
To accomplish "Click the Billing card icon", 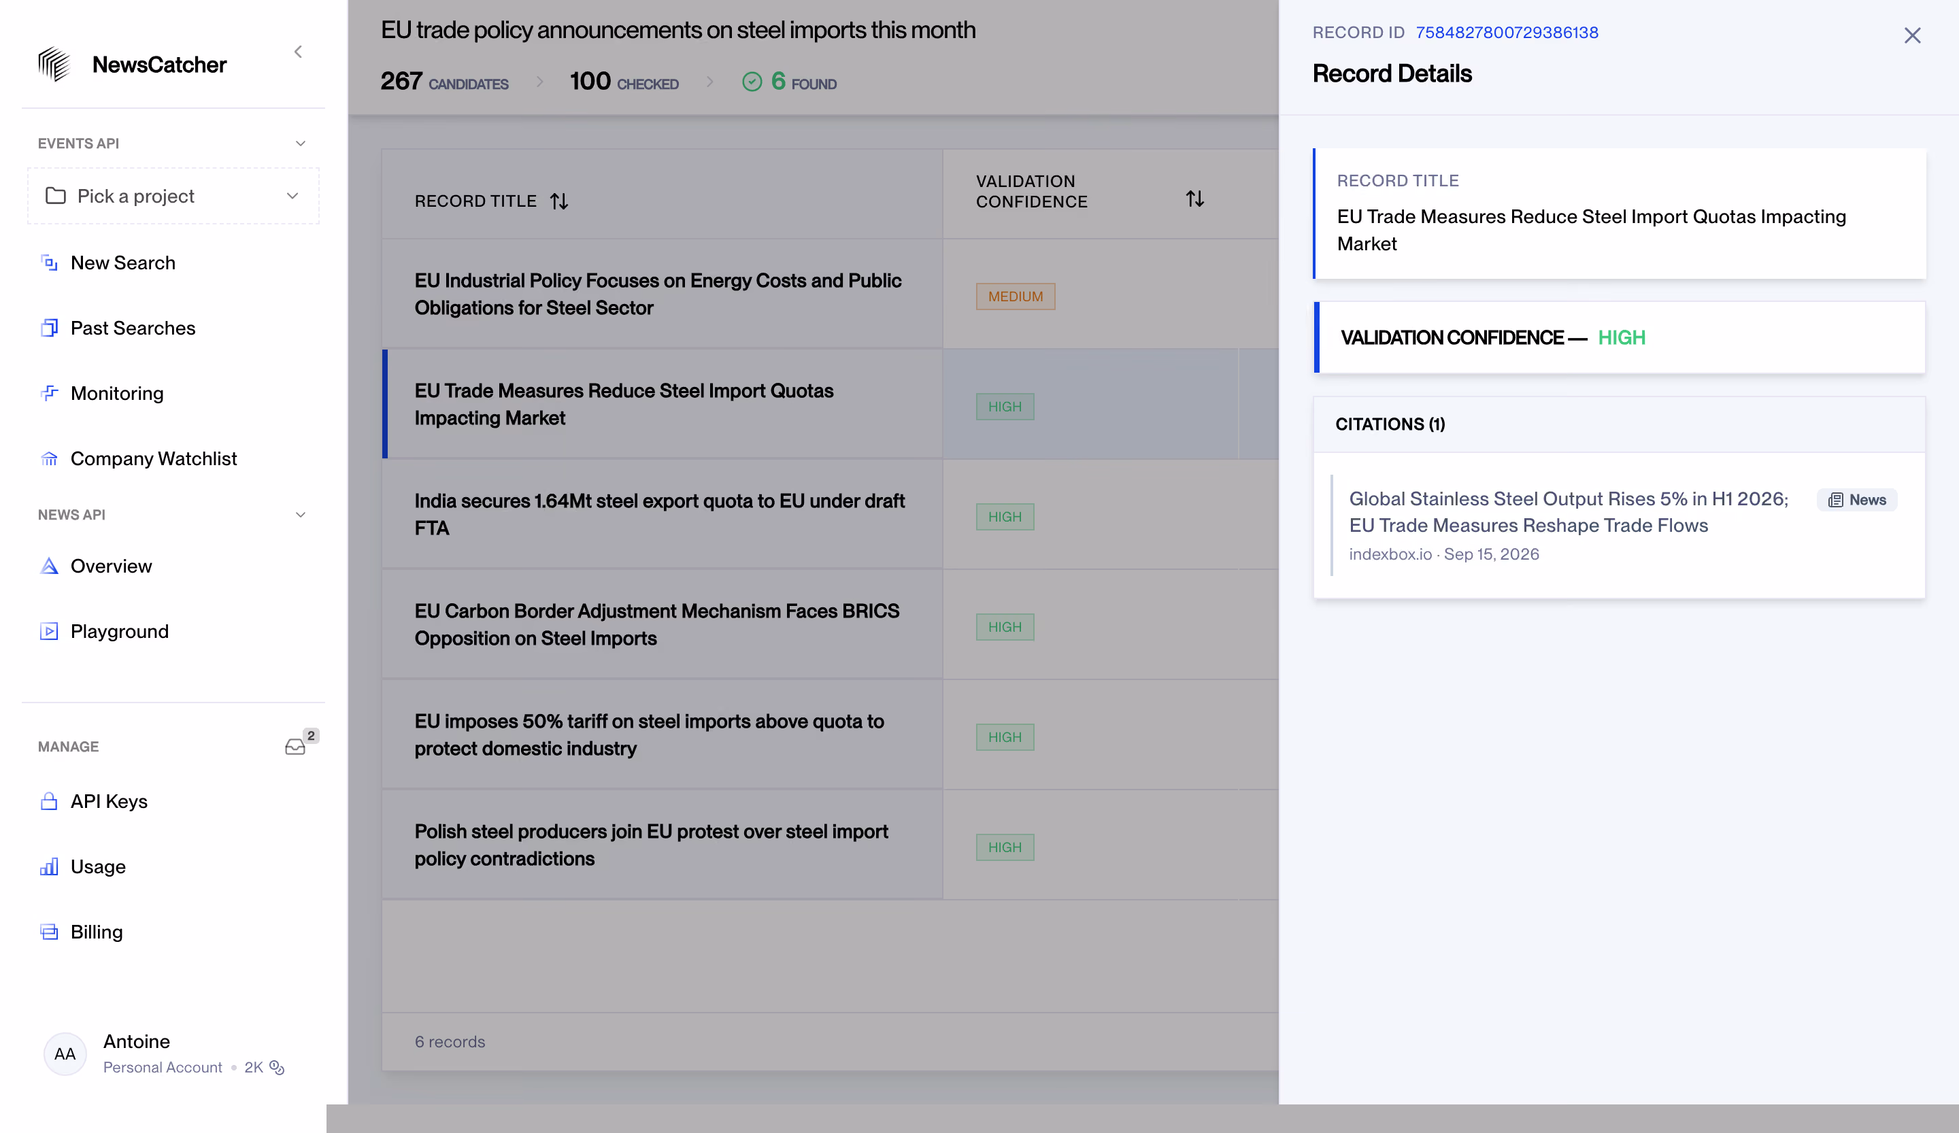I will [49, 932].
